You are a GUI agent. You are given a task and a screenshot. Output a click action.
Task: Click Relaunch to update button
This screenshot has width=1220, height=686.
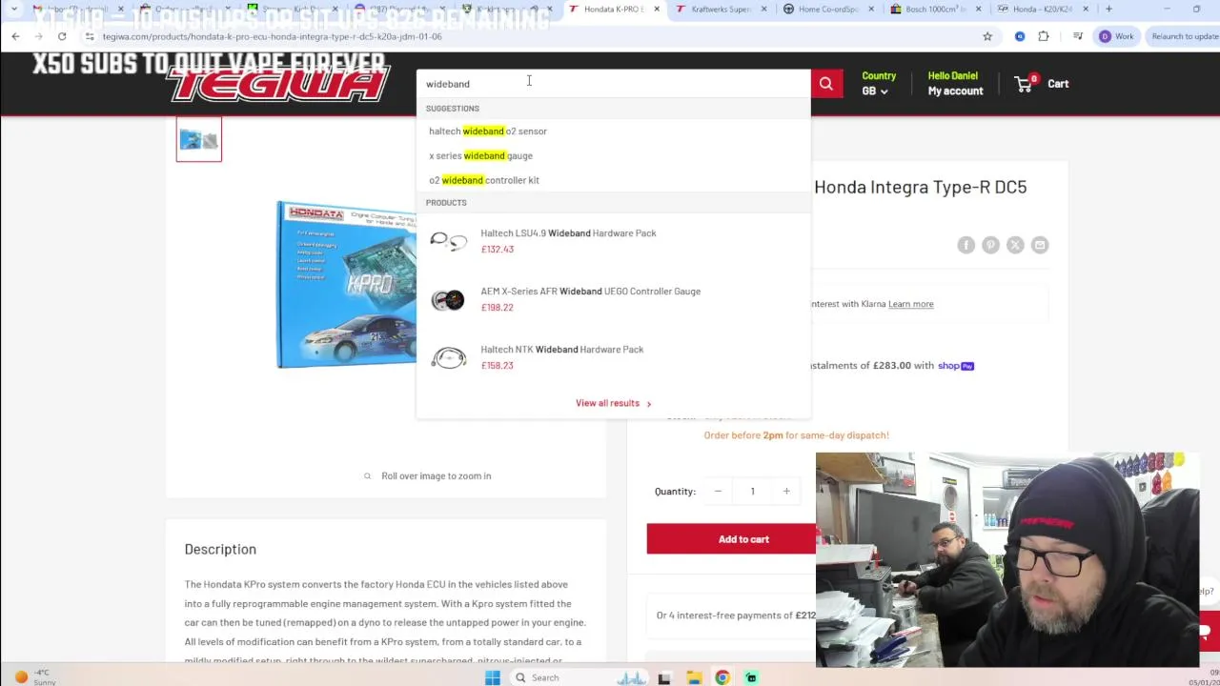coord(1184,36)
